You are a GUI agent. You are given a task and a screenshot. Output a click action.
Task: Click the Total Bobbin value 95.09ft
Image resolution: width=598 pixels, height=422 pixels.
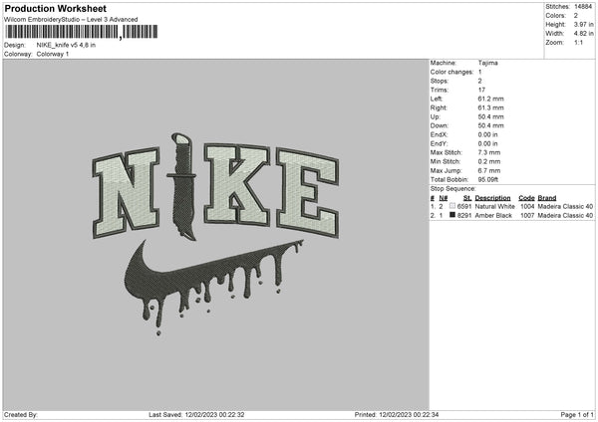click(487, 179)
